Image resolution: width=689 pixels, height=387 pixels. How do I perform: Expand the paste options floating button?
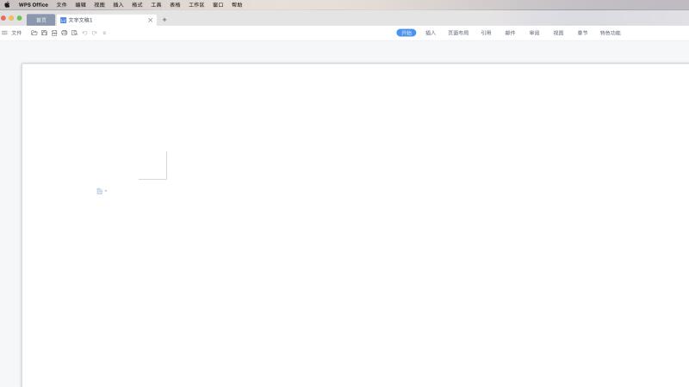[102, 191]
